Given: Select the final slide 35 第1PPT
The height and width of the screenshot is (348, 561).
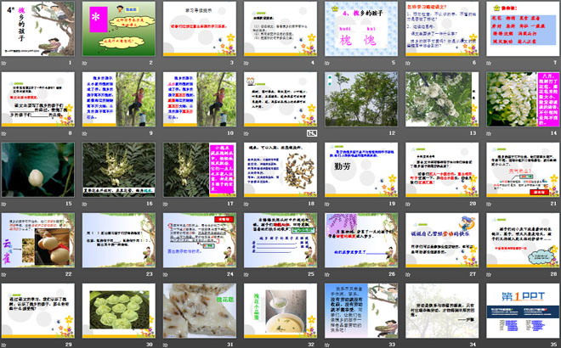Looking at the screenshot, I should click(x=520, y=311).
